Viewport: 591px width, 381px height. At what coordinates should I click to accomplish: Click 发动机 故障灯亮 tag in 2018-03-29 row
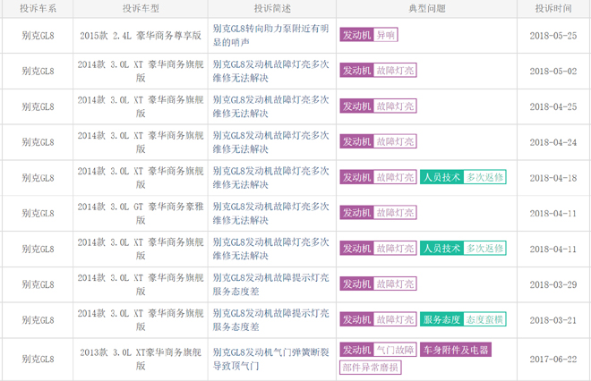378,284
